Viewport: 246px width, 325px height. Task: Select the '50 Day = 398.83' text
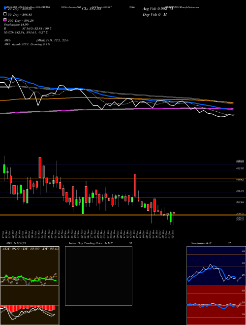click(21, 15)
